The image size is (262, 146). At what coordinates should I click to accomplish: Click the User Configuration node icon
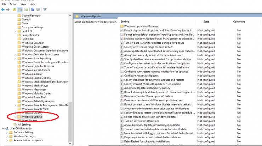click(7, 128)
